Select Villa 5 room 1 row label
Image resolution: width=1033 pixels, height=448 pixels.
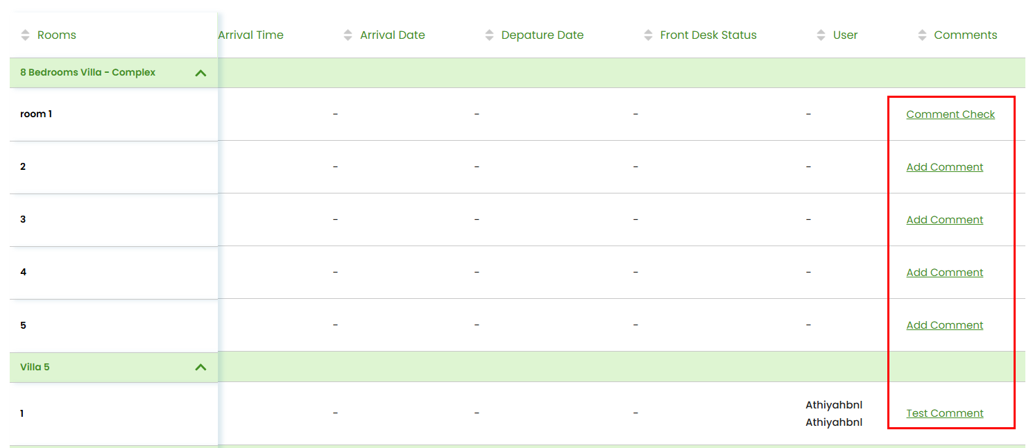tap(22, 413)
